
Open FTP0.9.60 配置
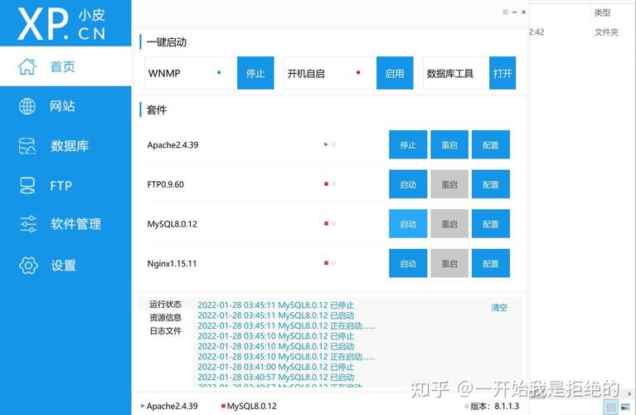(x=491, y=184)
